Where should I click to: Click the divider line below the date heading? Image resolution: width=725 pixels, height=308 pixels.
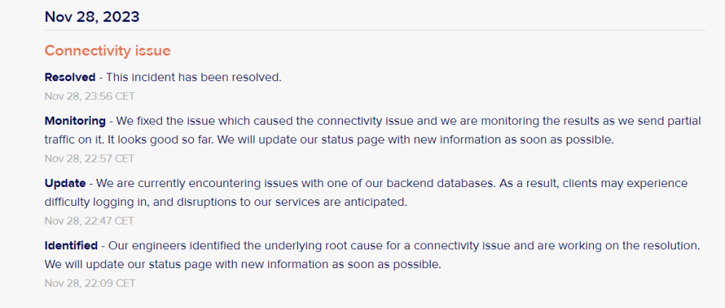pyautogui.click(x=375, y=30)
